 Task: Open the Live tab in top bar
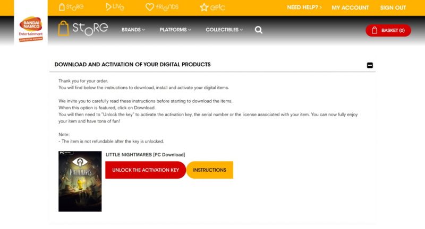115,7
